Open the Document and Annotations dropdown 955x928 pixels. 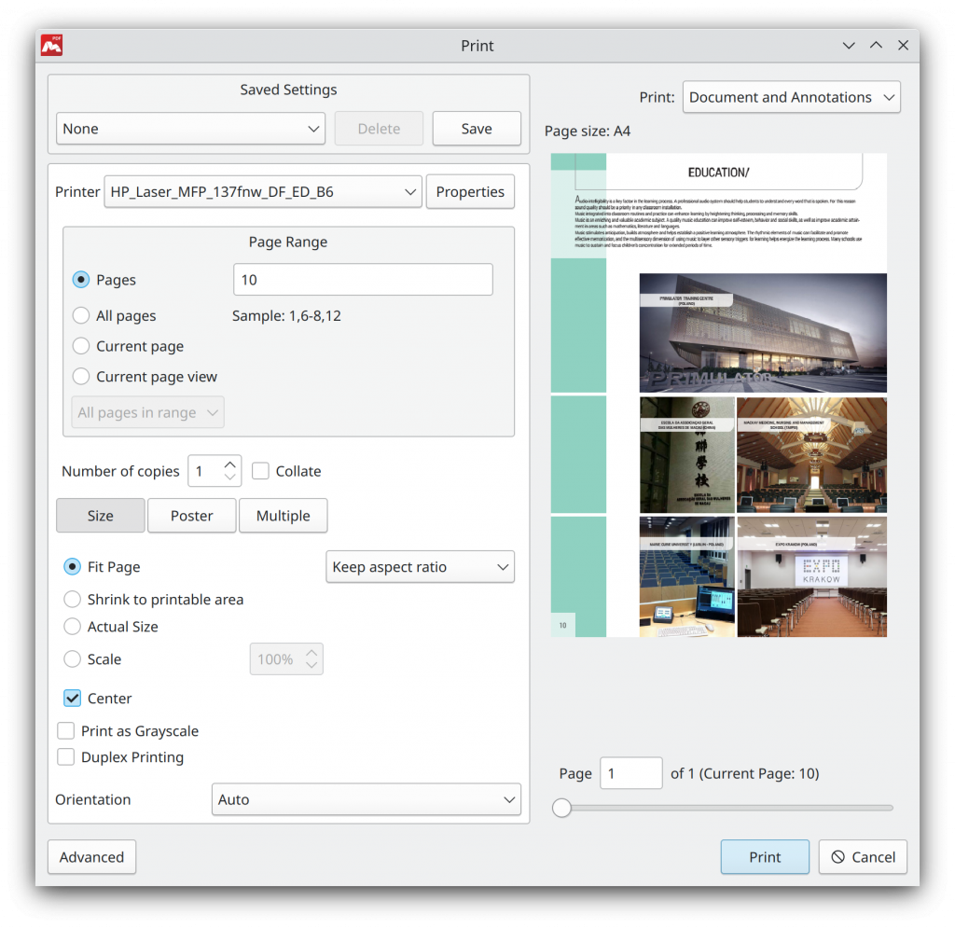click(791, 96)
